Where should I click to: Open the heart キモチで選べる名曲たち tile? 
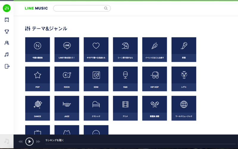pyautogui.click(x=96, y=49)
